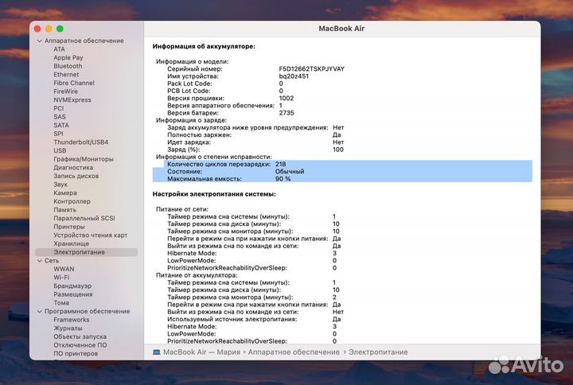Viewport: 573px width, 385px height.
Task: Click Версия прошивки value 1002
Action: pyautogui.click(x=286, y=99)
